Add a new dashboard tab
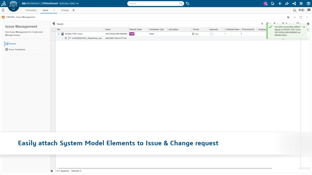The height and width of the screenshot is (175, 312). click(x=74, y=10)
